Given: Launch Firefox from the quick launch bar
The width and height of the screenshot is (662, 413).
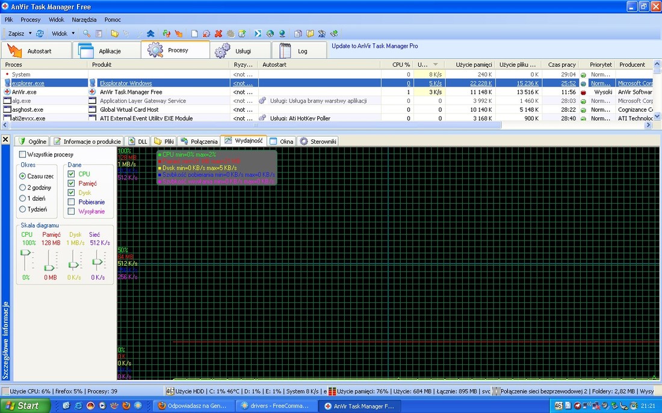Looking at the screenshot, I should [126, 406].
